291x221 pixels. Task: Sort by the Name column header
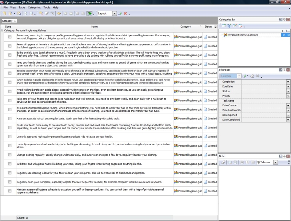pyautogui.click(x=94, y=26)
